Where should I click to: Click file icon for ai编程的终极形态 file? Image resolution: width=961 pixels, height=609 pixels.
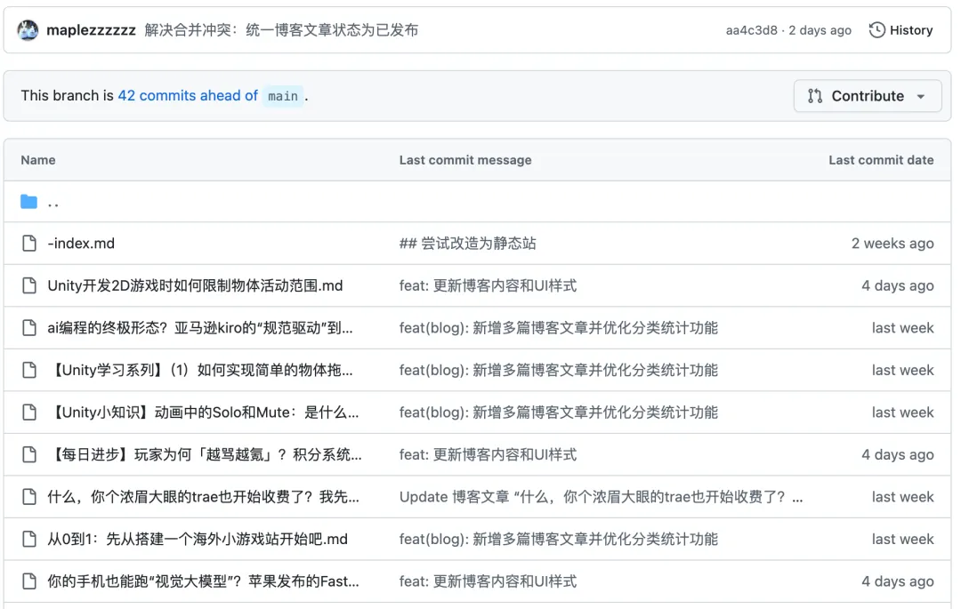coord(28,328)
